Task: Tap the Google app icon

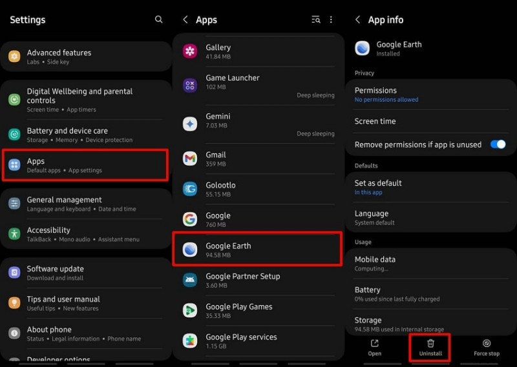Action: (x=190, y=219)
